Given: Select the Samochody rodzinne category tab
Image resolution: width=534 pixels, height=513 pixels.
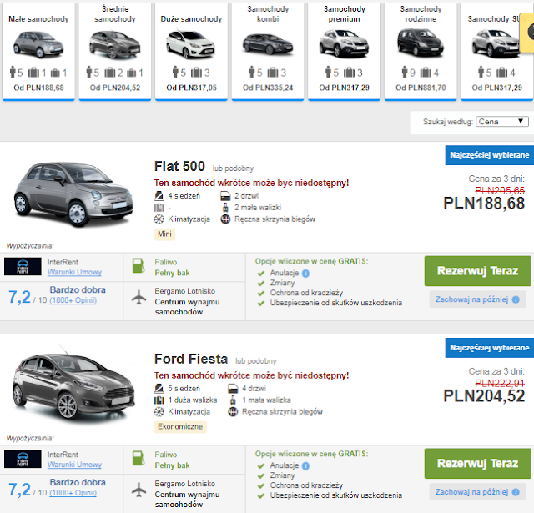Looking at the screenshot, I should [x=421, y=52].
